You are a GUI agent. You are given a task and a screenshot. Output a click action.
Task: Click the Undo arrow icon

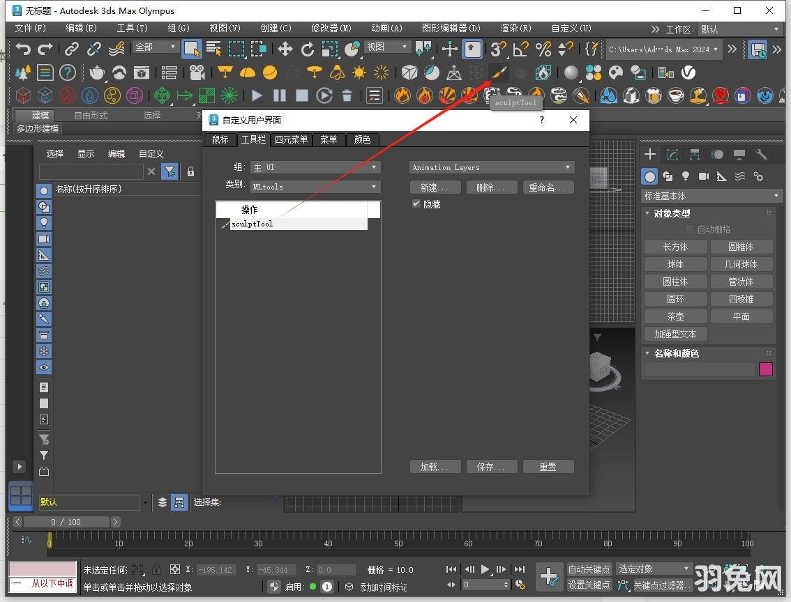point(22,48)
